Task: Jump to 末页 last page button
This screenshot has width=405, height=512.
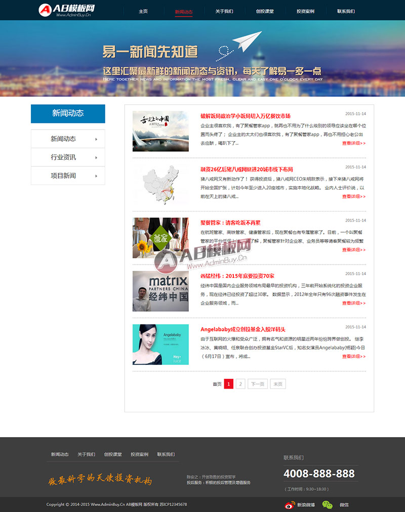Action: click(278, 384)
